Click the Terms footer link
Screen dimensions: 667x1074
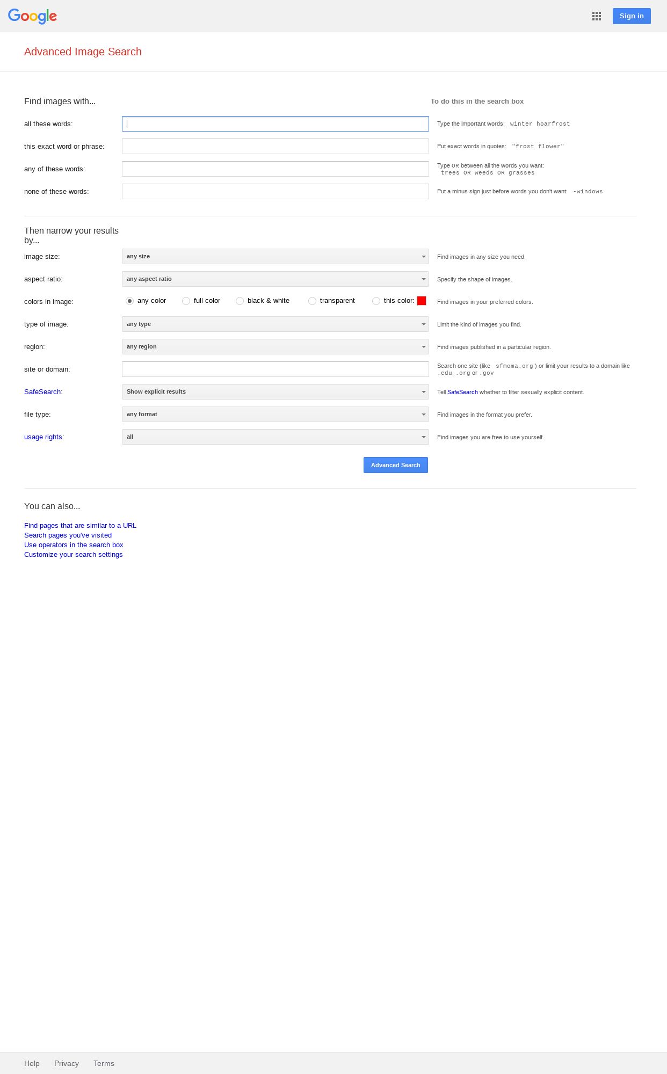[104, 1063]
